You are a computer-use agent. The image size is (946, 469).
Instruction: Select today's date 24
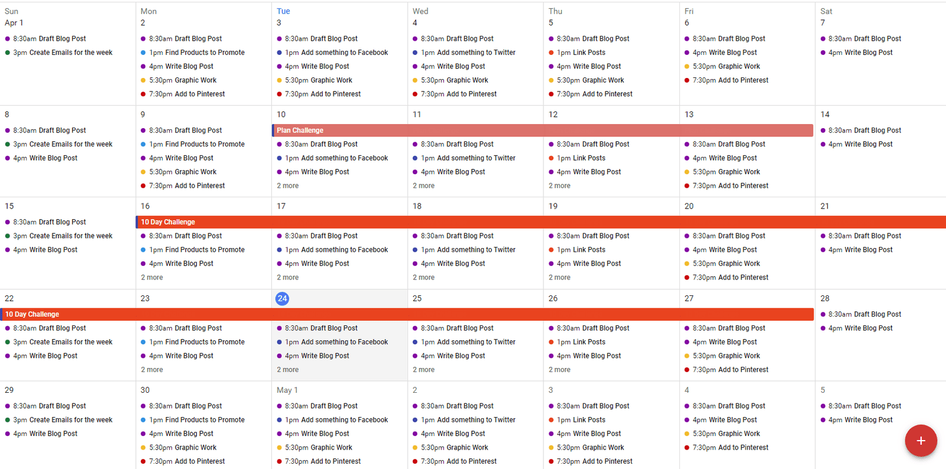click(x=282, y=298)
